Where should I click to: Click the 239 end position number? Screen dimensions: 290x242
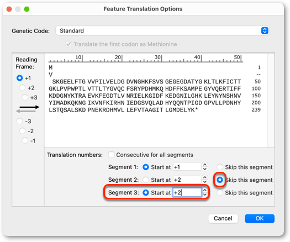[x=256, y=110]
